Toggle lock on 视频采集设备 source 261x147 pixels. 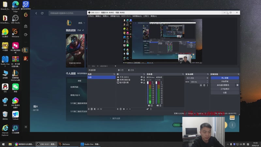tap(144, 80)
